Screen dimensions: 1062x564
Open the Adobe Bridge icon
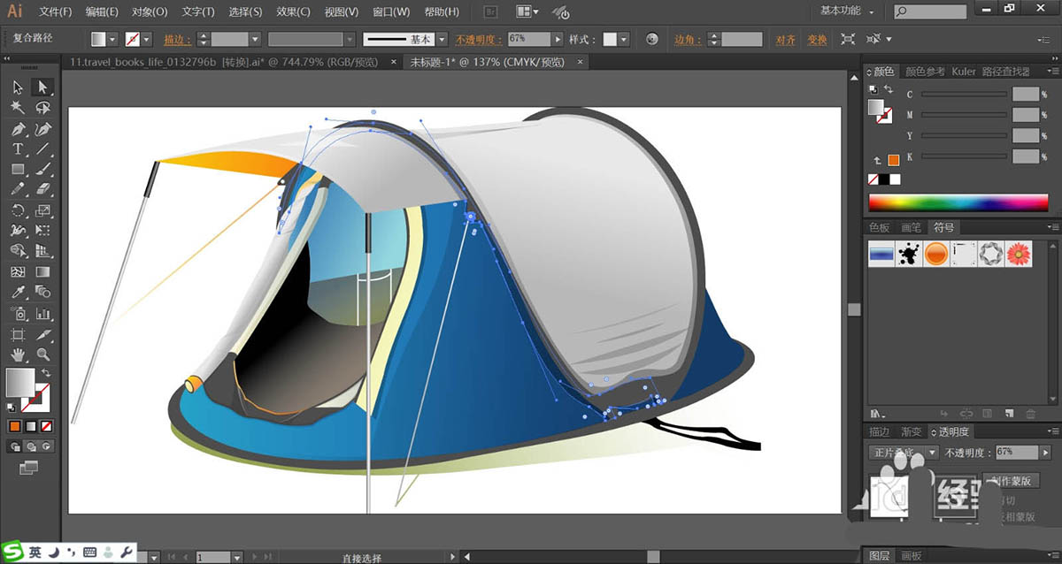(x=489, y=11)
